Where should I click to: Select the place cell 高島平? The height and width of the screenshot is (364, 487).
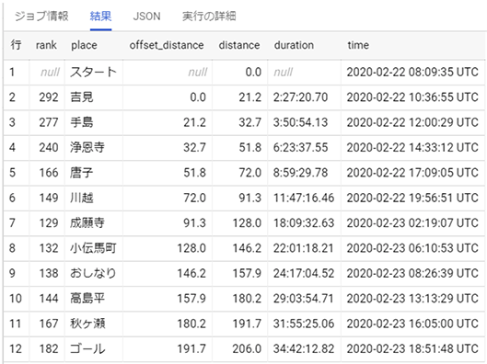[87, 298]
